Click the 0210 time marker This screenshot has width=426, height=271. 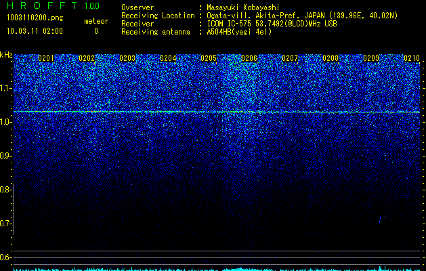(x=412, y=58)
